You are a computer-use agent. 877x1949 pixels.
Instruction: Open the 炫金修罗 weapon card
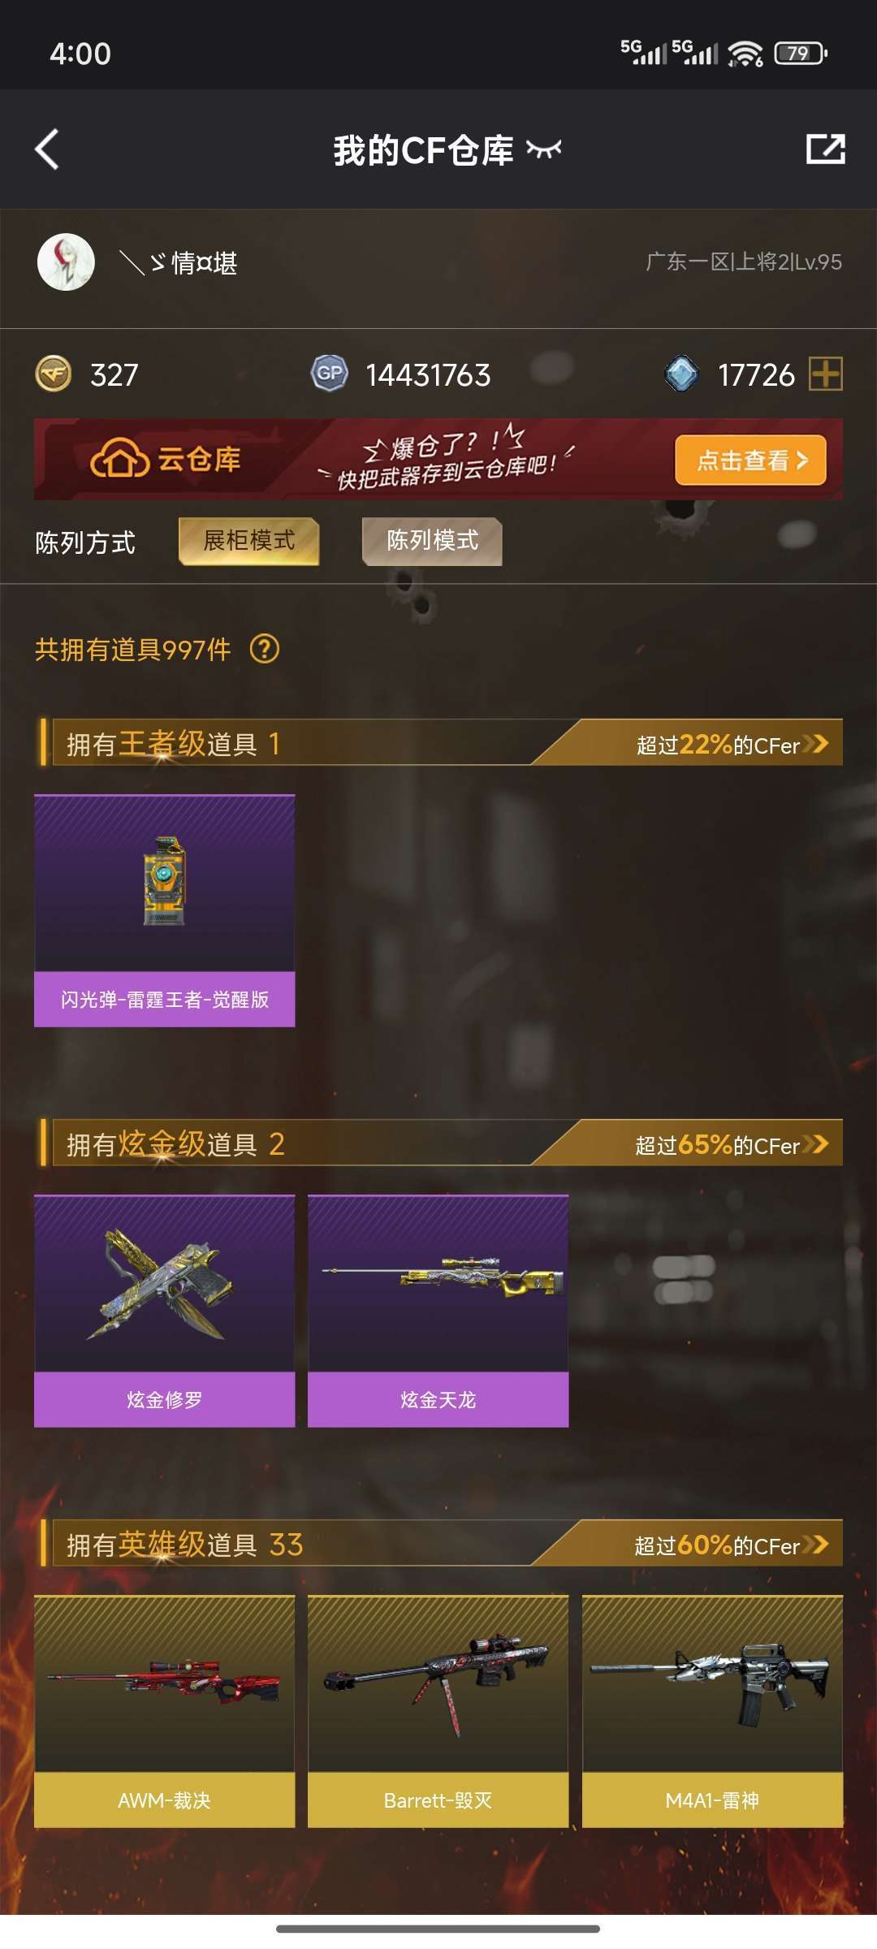(x=164, y=1311)
